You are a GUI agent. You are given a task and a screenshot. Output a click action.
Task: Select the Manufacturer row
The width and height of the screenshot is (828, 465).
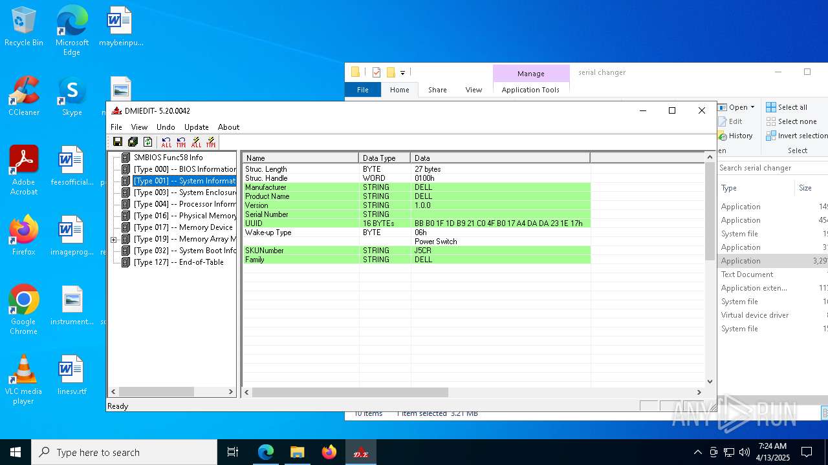pyautogui.click(x=417, y=187)
